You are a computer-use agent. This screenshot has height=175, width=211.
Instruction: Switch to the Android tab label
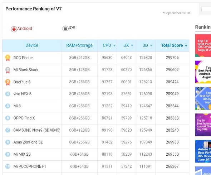point(25,29)
